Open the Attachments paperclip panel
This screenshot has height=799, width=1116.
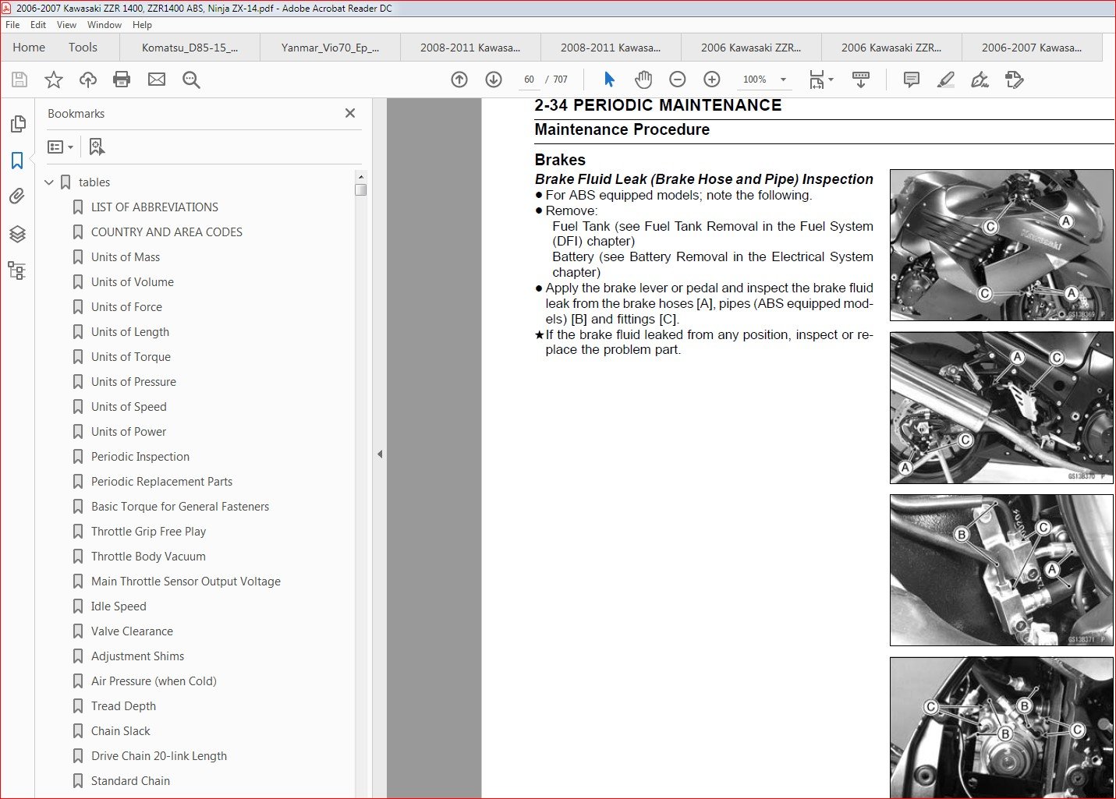coord(17,196)
